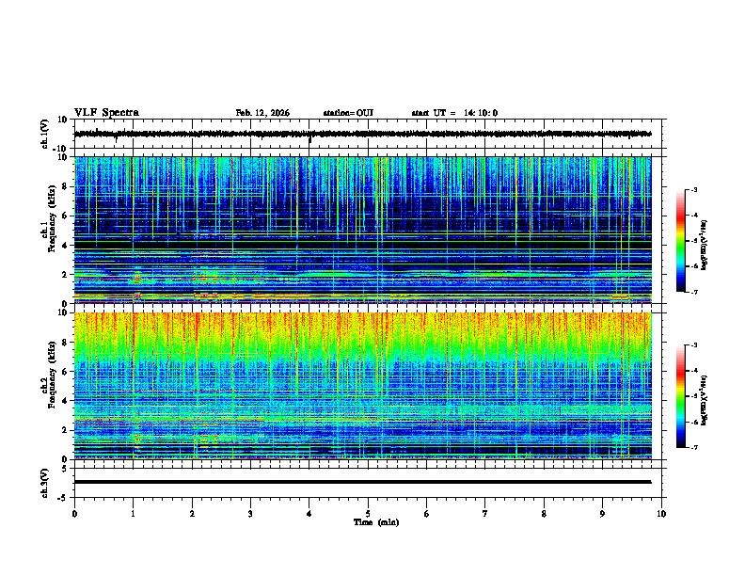Click the "-3" tick on ch.1 color bar

pos(694,190)
